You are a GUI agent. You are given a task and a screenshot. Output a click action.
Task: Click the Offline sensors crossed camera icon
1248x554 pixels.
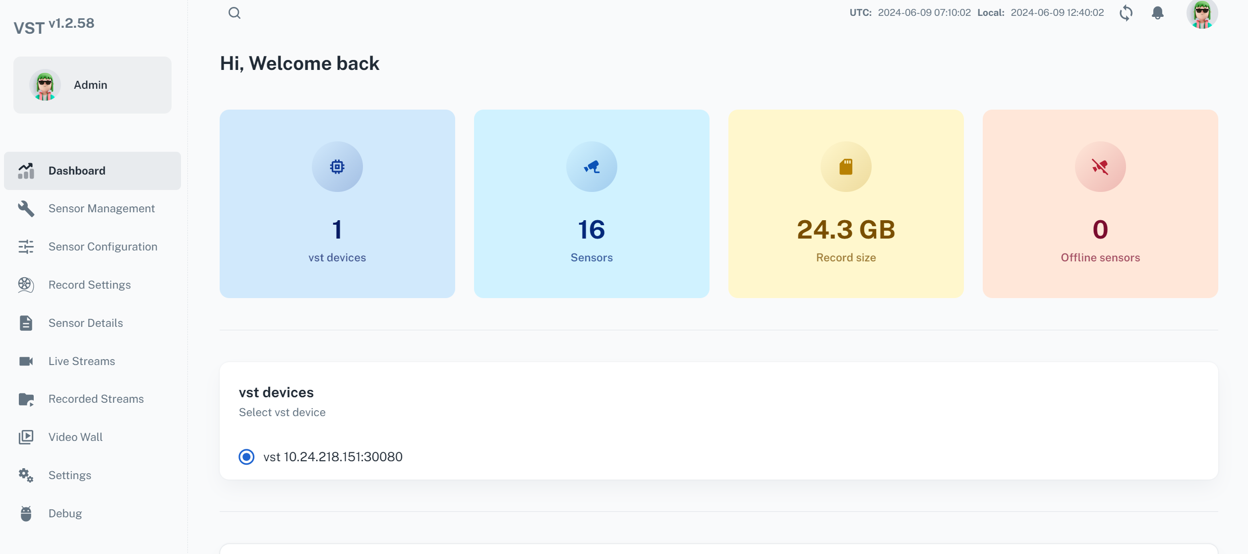[1100, 167]
